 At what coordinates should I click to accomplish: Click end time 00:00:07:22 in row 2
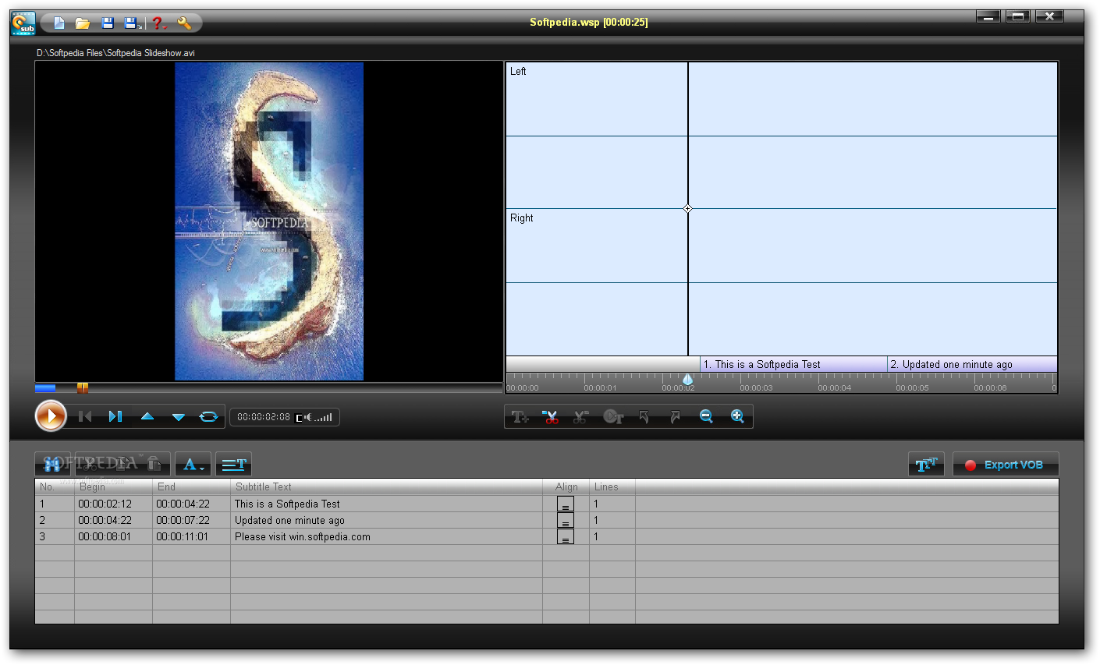[x=183, y=521]
